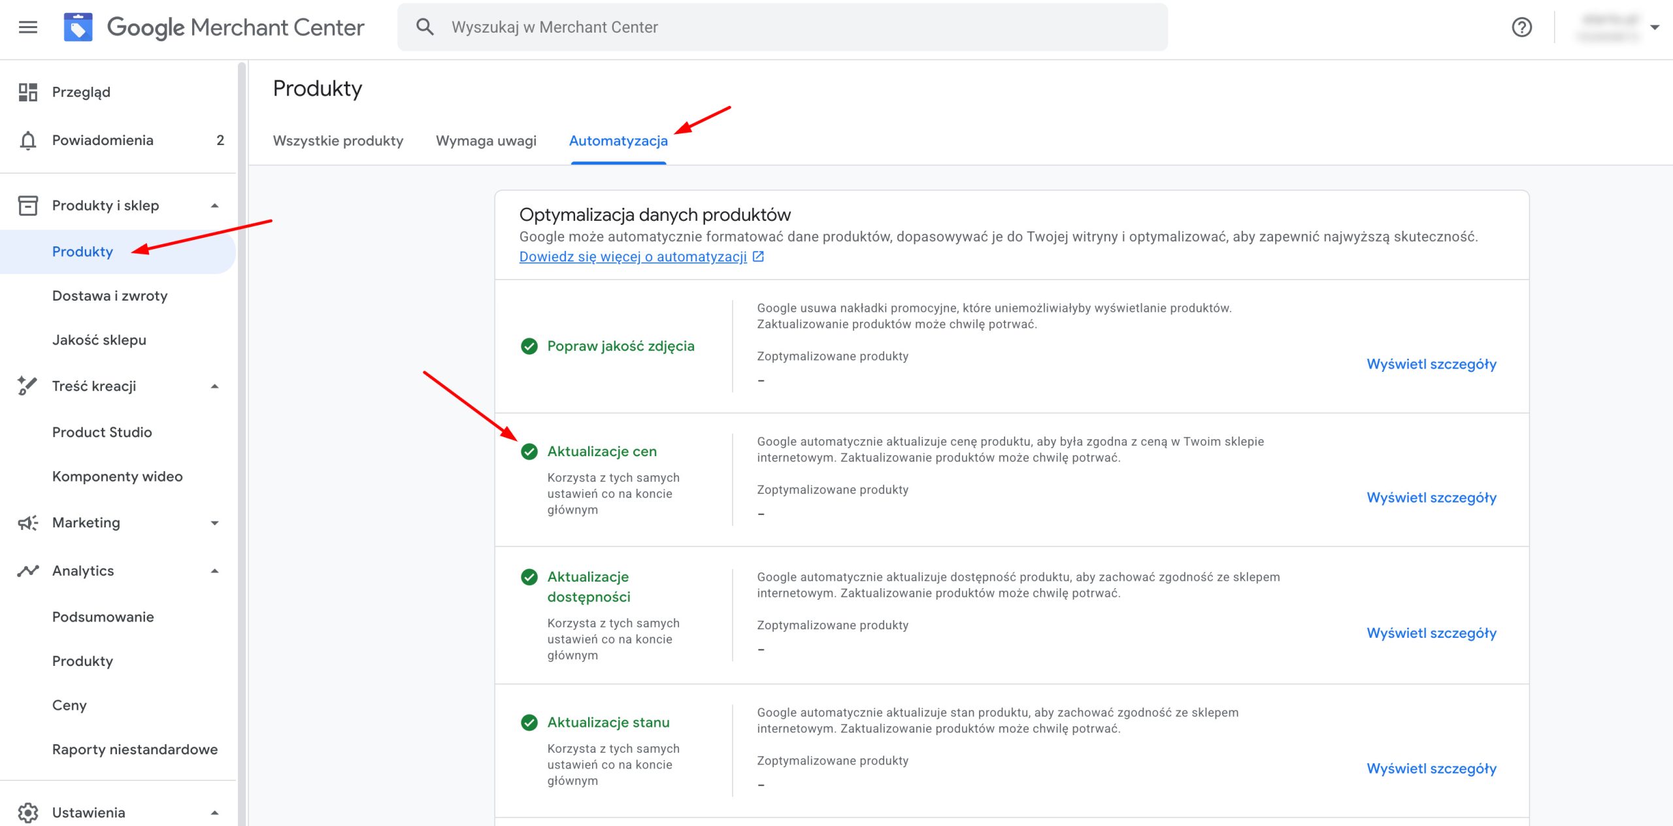This screenshot has width=1673, height=826.
Task: Click Dowiedz się więcej o automatyzacji link
Action: point(633,257)
